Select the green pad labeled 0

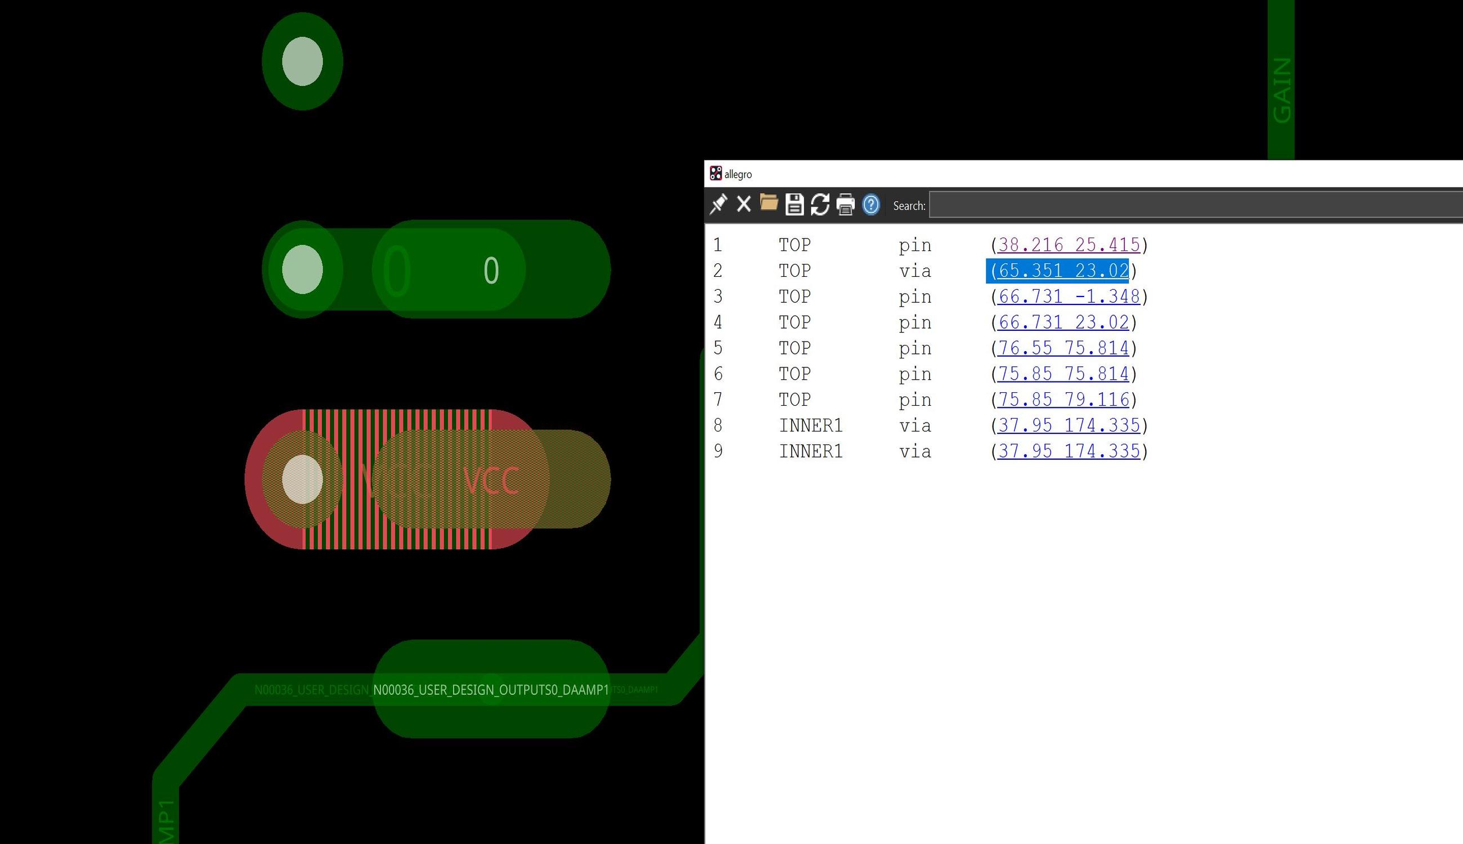491,270
